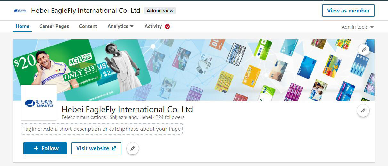This screenshot has height=166, width=388.
Task: Edit page info pencil beside company name
Action: (363, 111)
